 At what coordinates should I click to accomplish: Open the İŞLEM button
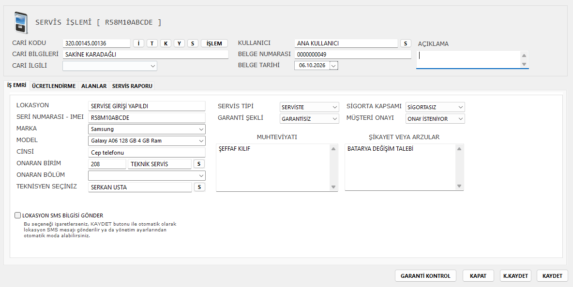point(214,43)
